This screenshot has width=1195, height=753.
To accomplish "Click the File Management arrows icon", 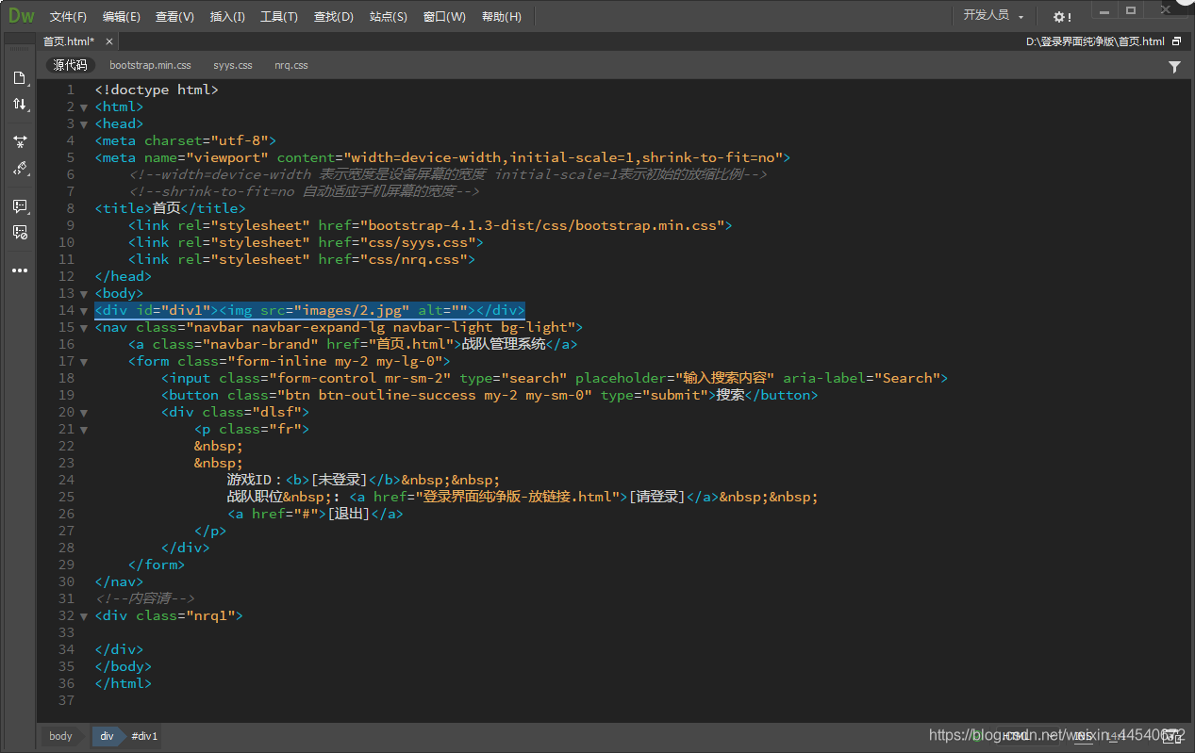I will [19, 104].
